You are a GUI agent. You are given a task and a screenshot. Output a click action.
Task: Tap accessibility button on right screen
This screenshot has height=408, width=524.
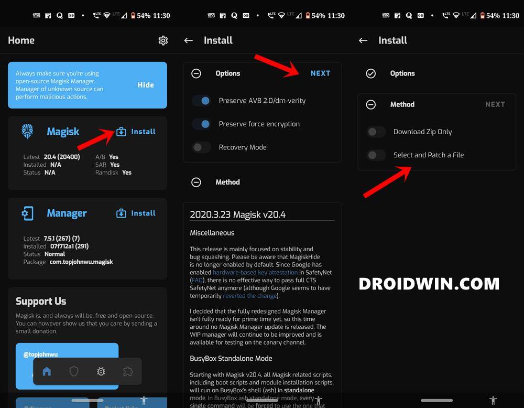pyautogui.click(x=493, y=400)
